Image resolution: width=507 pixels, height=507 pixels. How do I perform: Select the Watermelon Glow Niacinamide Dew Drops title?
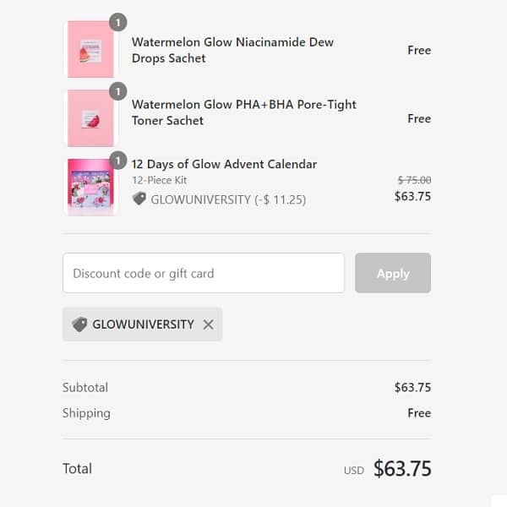232,50
